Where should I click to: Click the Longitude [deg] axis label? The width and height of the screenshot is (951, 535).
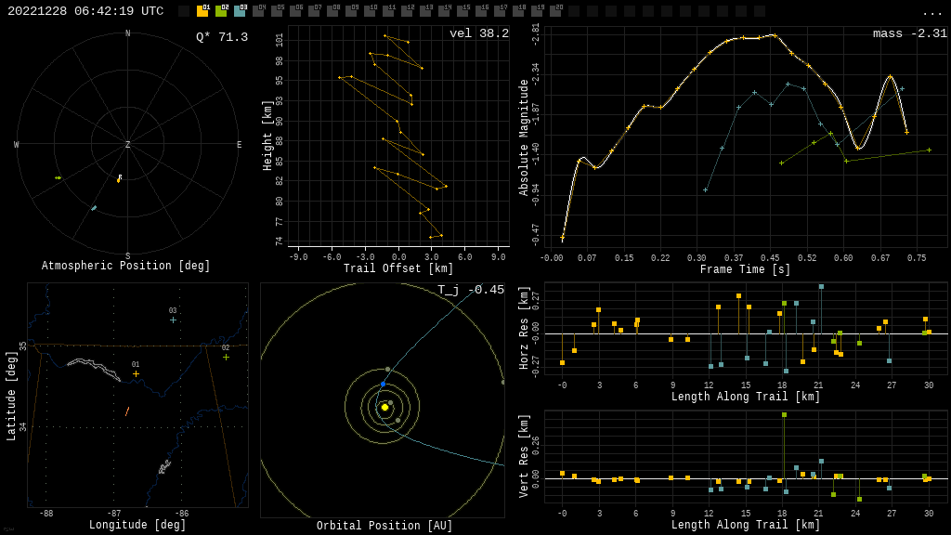pos(137,525)
